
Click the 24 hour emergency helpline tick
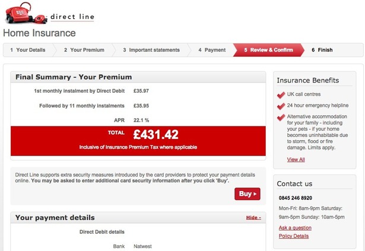point(281,106)
